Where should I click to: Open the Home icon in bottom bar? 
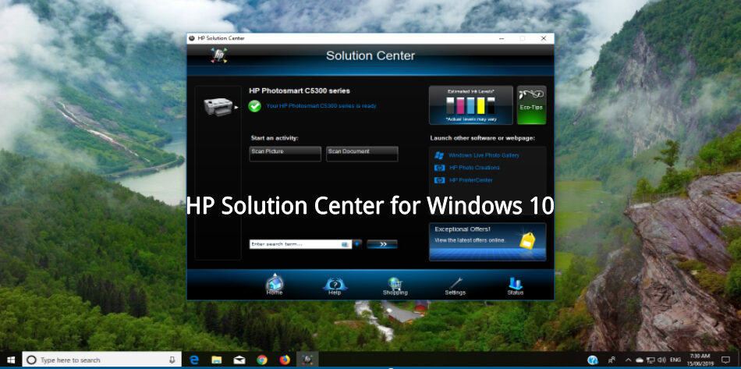(274, 286)
